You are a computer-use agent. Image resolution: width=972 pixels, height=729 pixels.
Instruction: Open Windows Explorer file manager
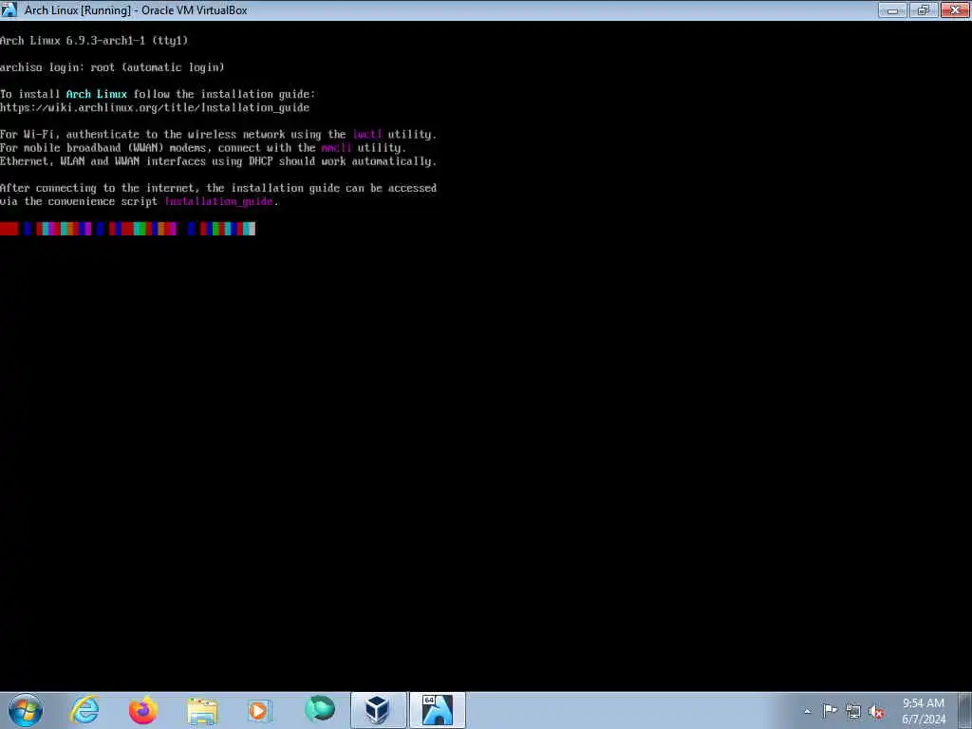coord(202,710)
